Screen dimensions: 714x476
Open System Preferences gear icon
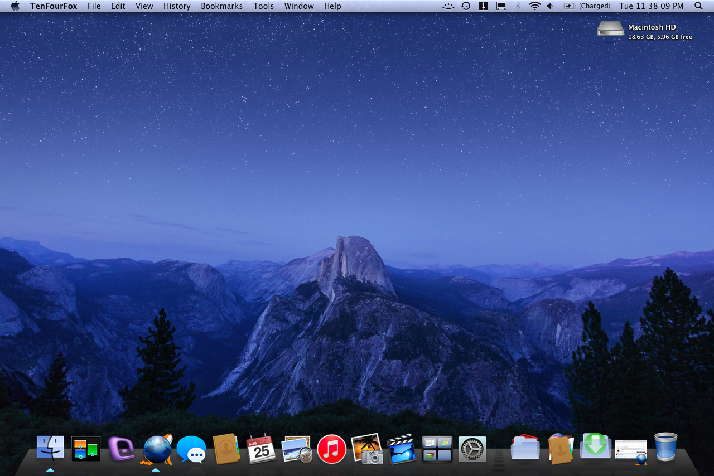pyautogui.click(x=472, y=449)
